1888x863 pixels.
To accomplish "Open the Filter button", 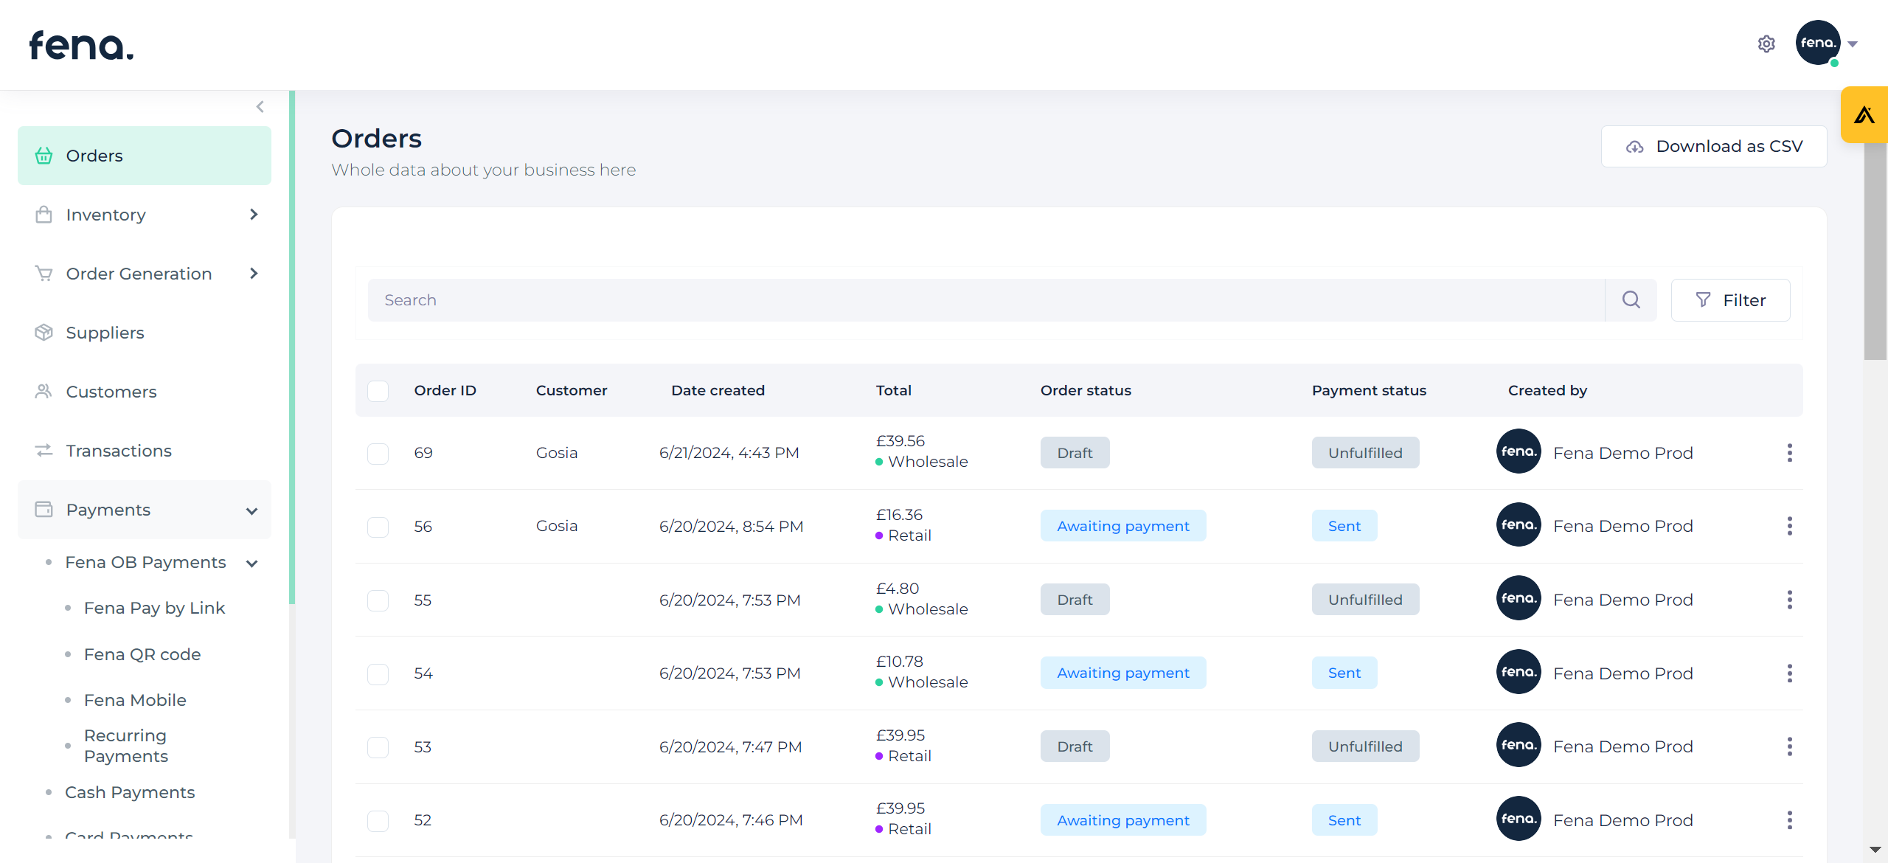I will 1729,300.
